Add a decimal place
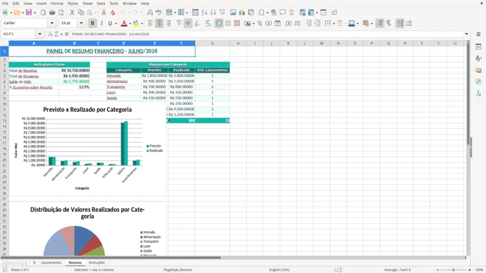This screenshot has width=486, height=273. [x=289, y=23]
